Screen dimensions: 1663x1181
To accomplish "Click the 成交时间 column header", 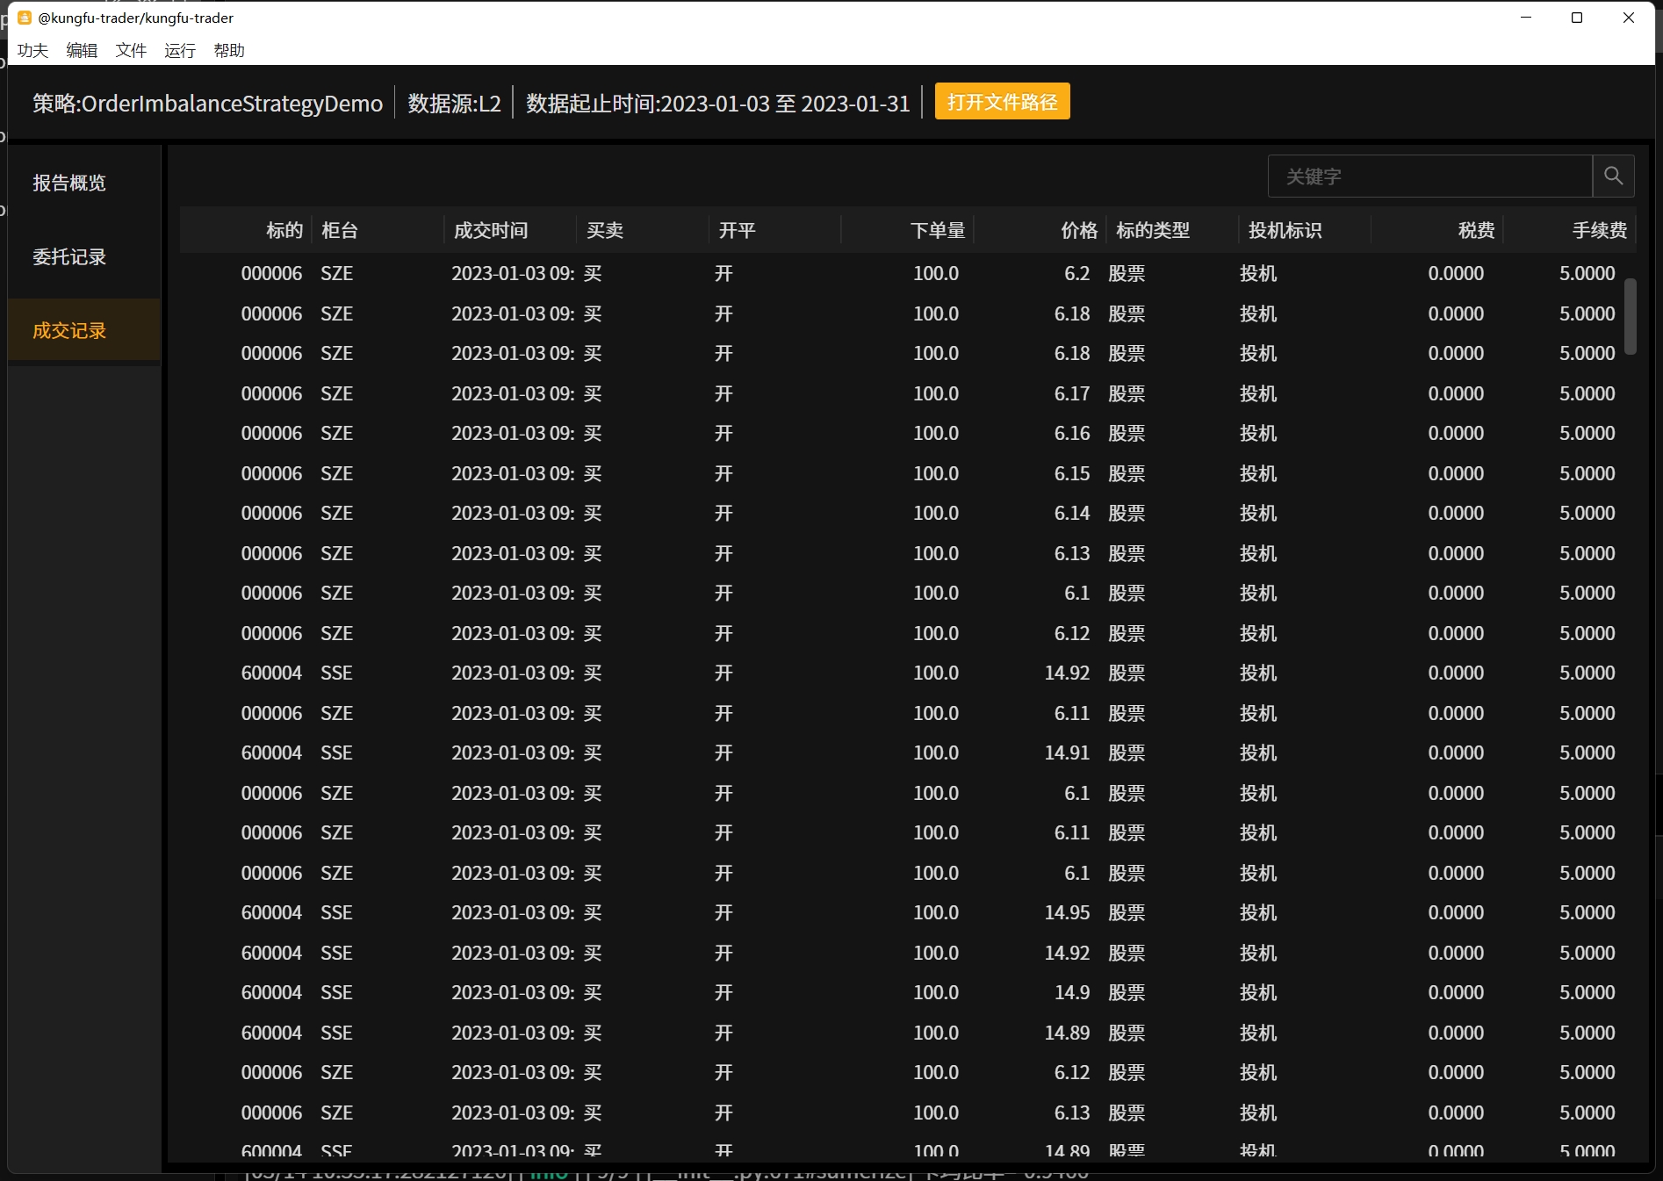I will [x=491, y=230].
